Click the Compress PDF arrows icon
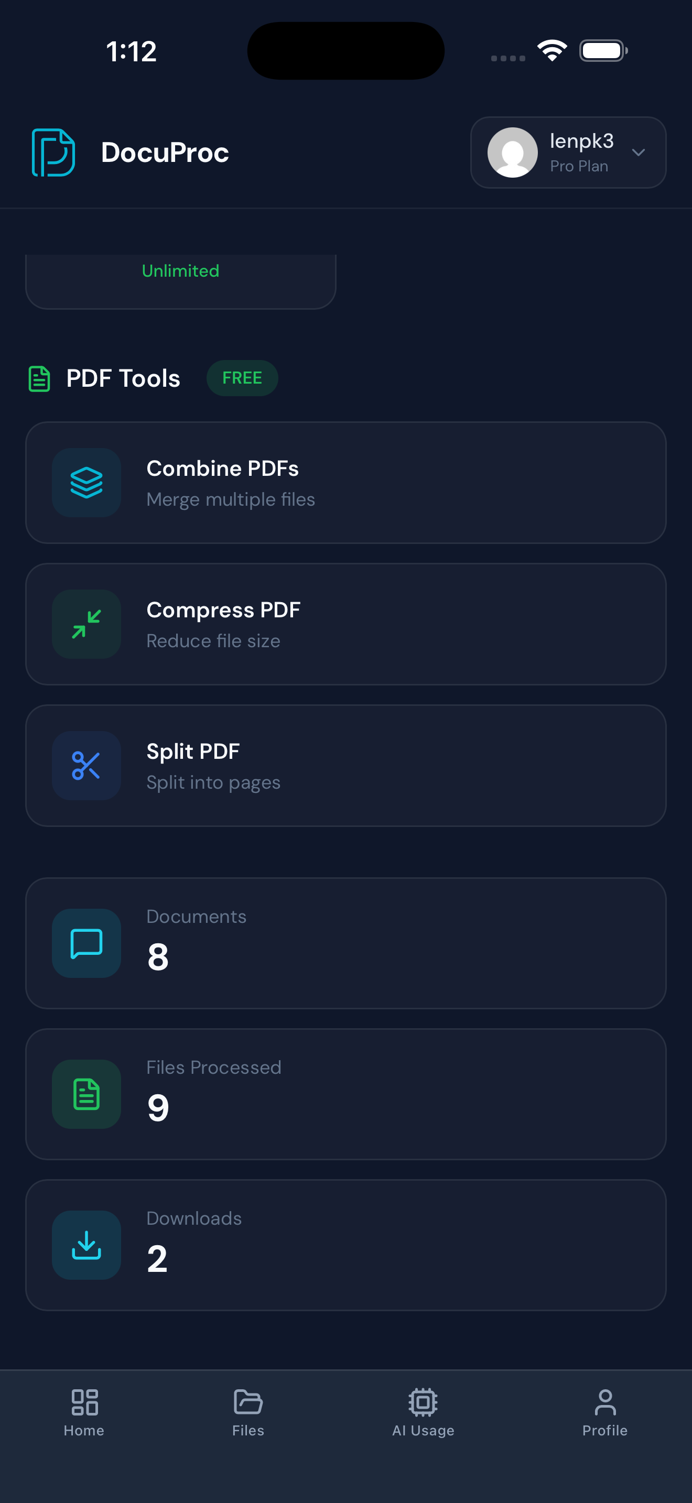The image size is (692, 1503). [x=87, y=624]
